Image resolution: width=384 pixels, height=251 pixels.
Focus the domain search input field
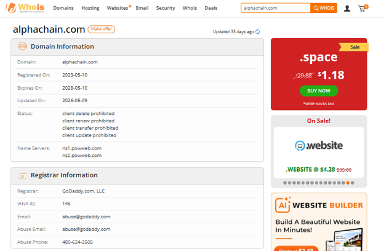tap(276, 8)
